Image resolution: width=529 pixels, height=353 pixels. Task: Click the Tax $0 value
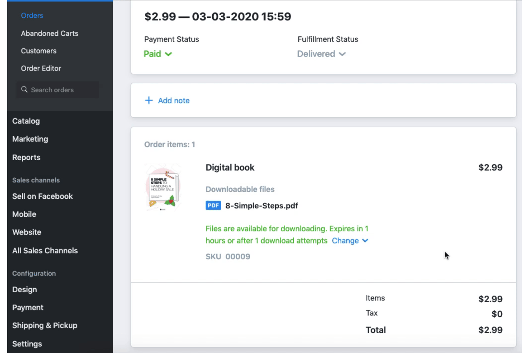coord(497,314)
